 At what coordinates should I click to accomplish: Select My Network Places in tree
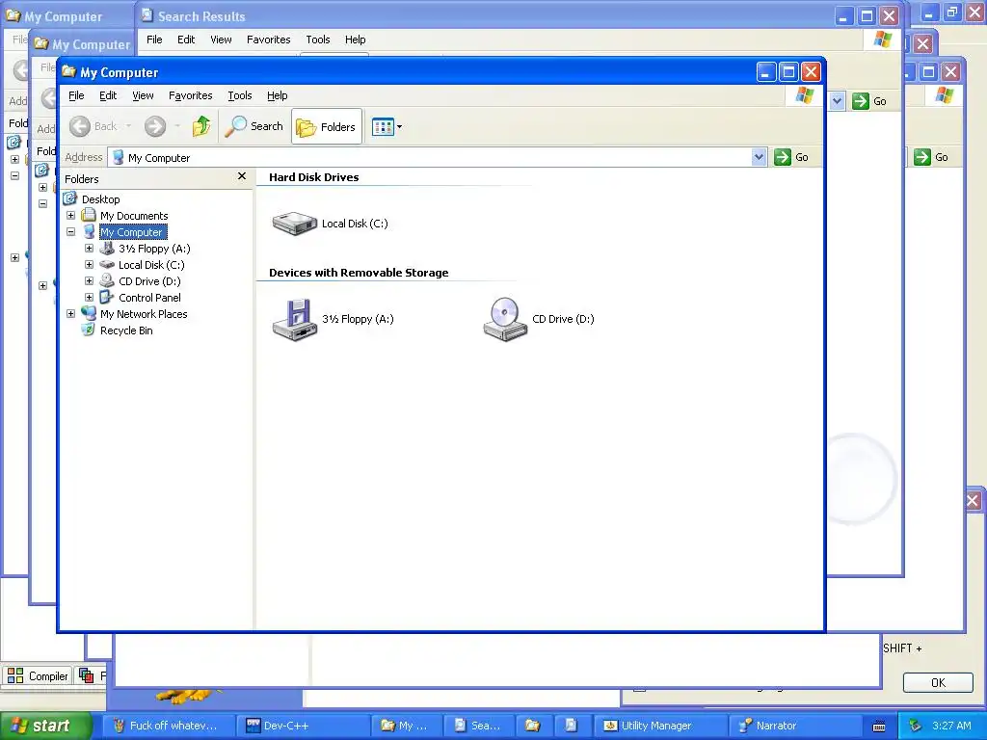pos(144,314)
